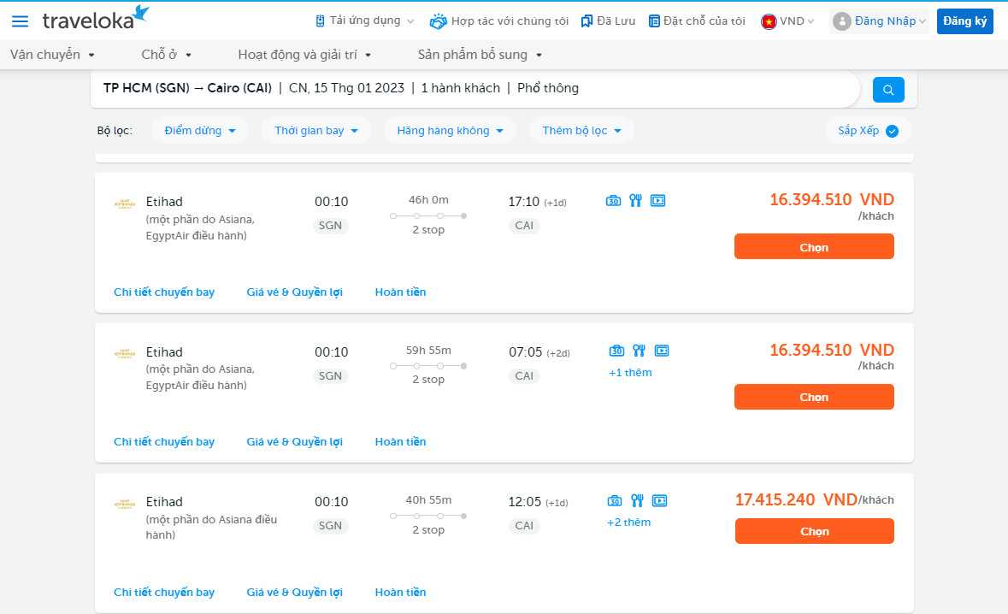Viewport: 1008px width, 614px height.
Task: Open the Vận chuyển menu
Action: [x=53, y=55]
